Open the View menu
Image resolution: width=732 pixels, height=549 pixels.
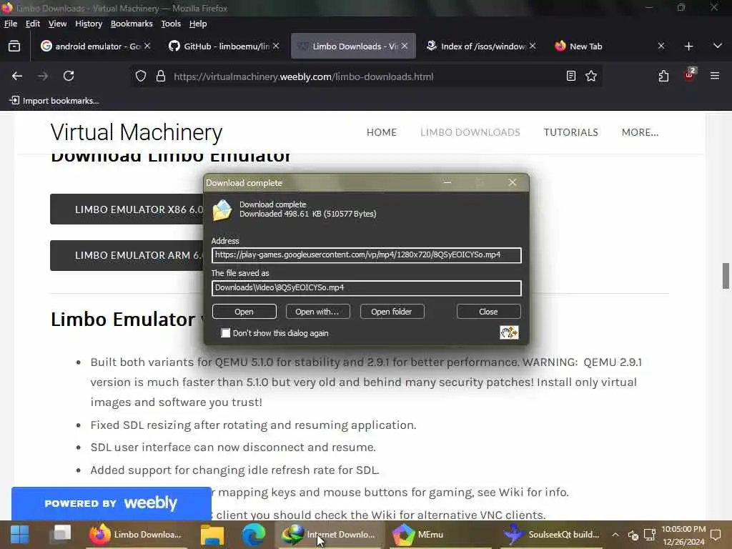click(57, 24)
